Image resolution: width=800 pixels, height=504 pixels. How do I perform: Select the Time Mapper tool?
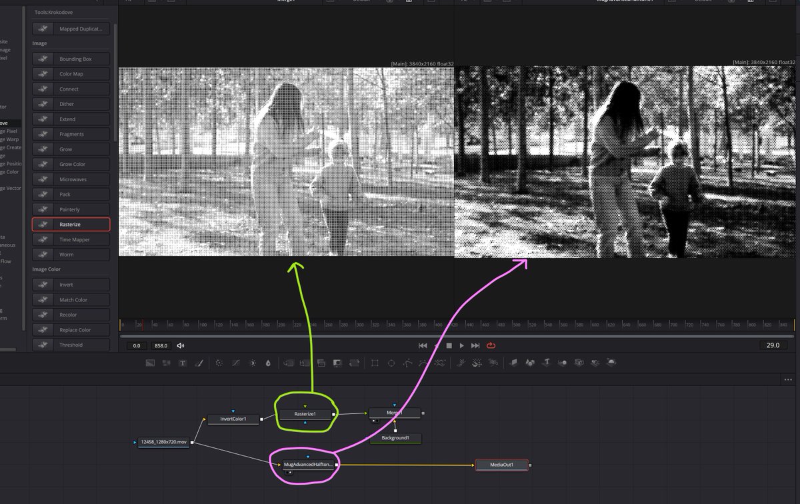point(71,239)
